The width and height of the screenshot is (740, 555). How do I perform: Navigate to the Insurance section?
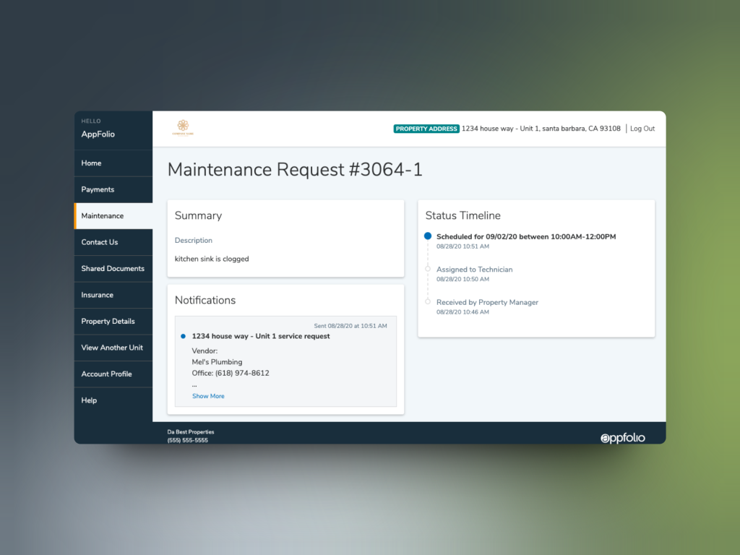click(x=113, y=295)
